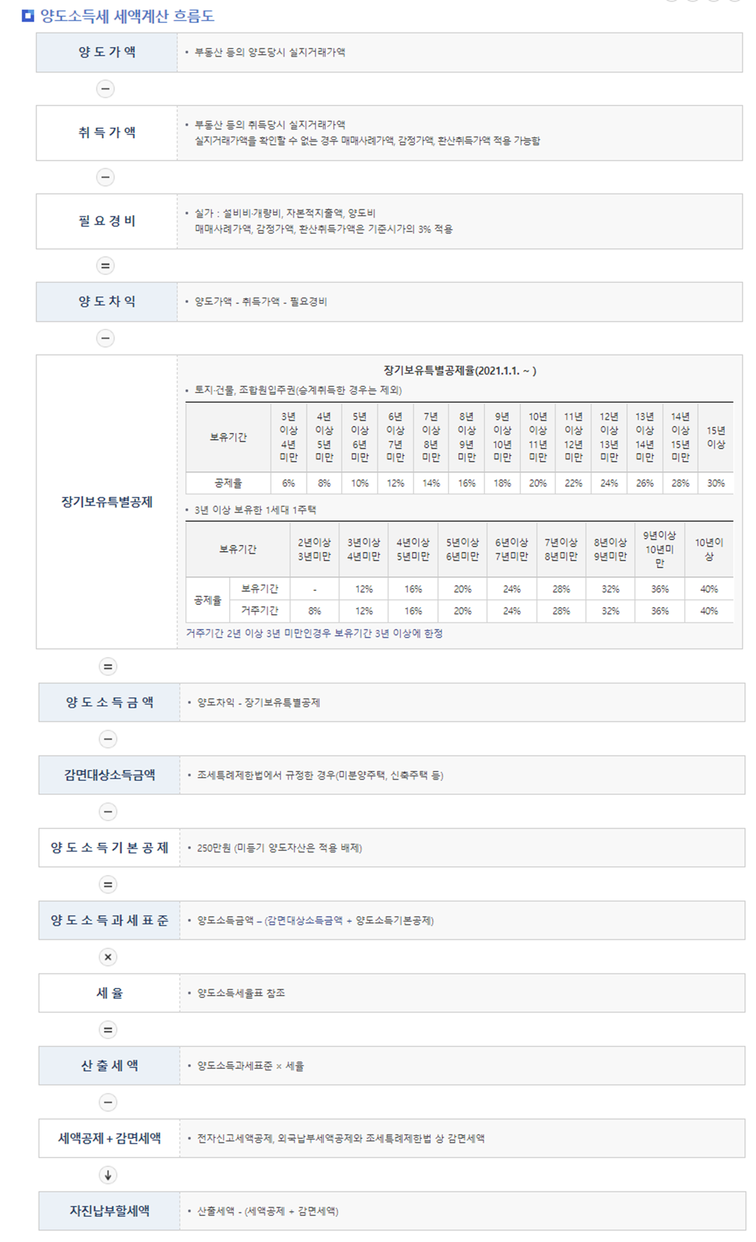The height and width of the screenshot is (1242, 756).
Task: Click the note 거주기간 2년 이상 3년 미만인경우
Action: tap(315, 633)
